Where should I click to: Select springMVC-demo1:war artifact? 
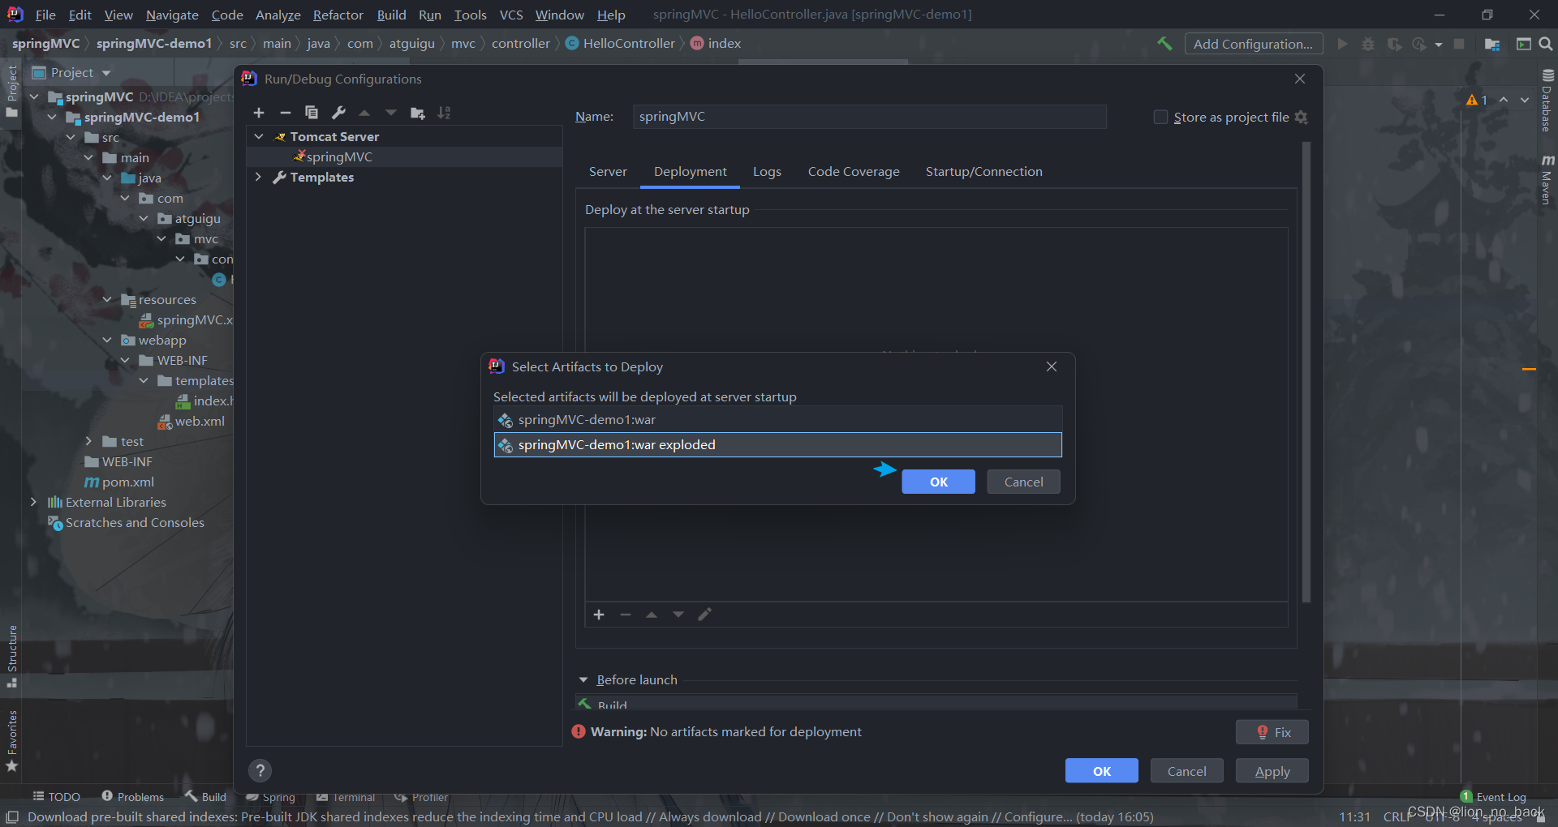(x=777, y=419)
